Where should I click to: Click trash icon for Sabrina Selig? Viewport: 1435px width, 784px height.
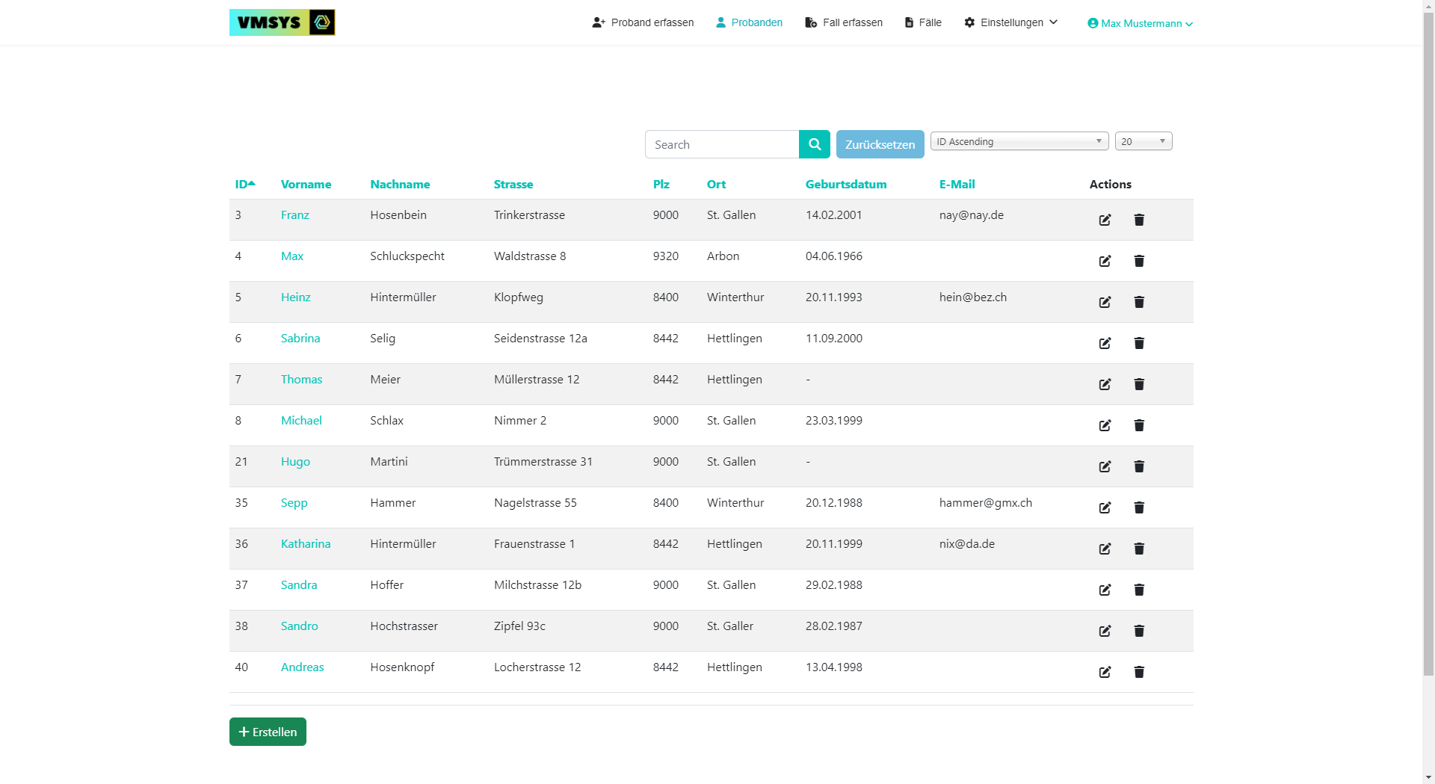point(1139,343)
